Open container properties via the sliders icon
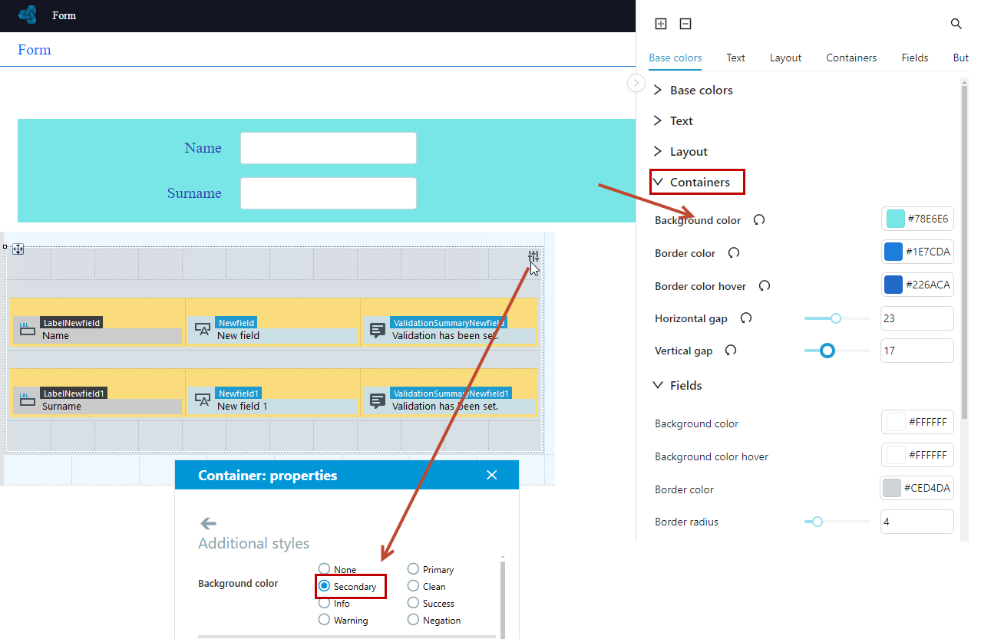 click(533, 256)
